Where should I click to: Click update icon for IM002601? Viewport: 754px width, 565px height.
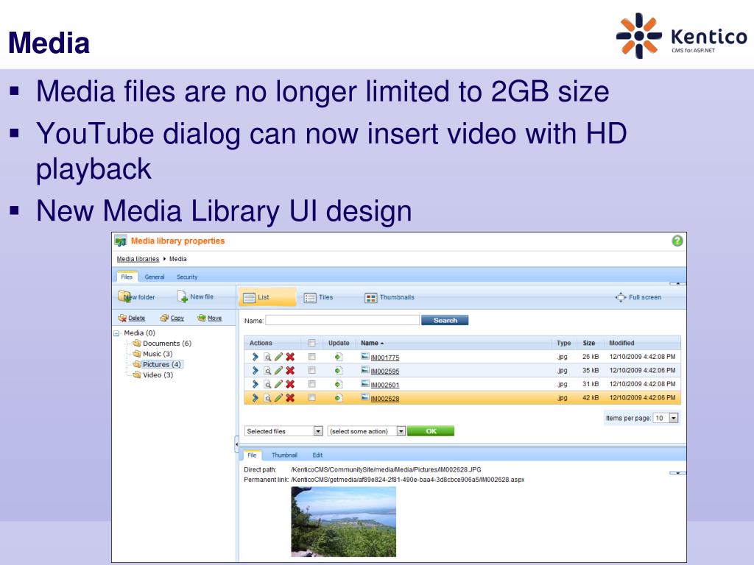(x=339, y=384)
